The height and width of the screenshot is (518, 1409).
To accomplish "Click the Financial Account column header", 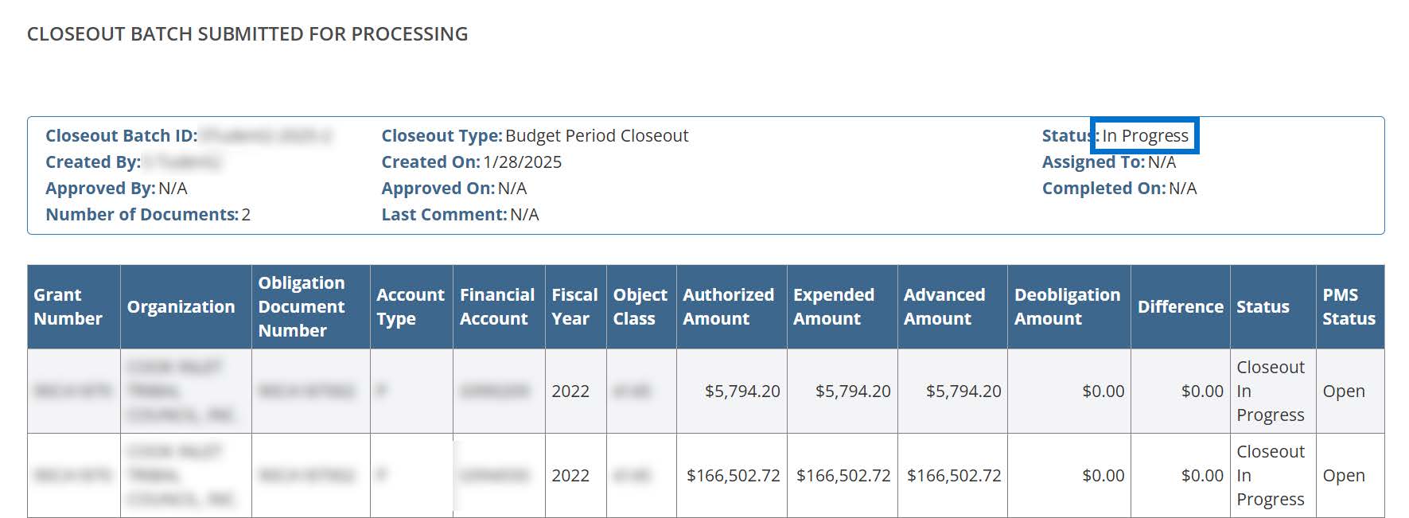I will point(496,306).
